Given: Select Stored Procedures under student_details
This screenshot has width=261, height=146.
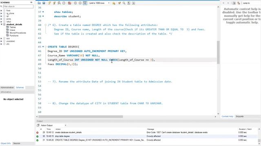Looking at the screenshot, I should click(x=18, y=33).
